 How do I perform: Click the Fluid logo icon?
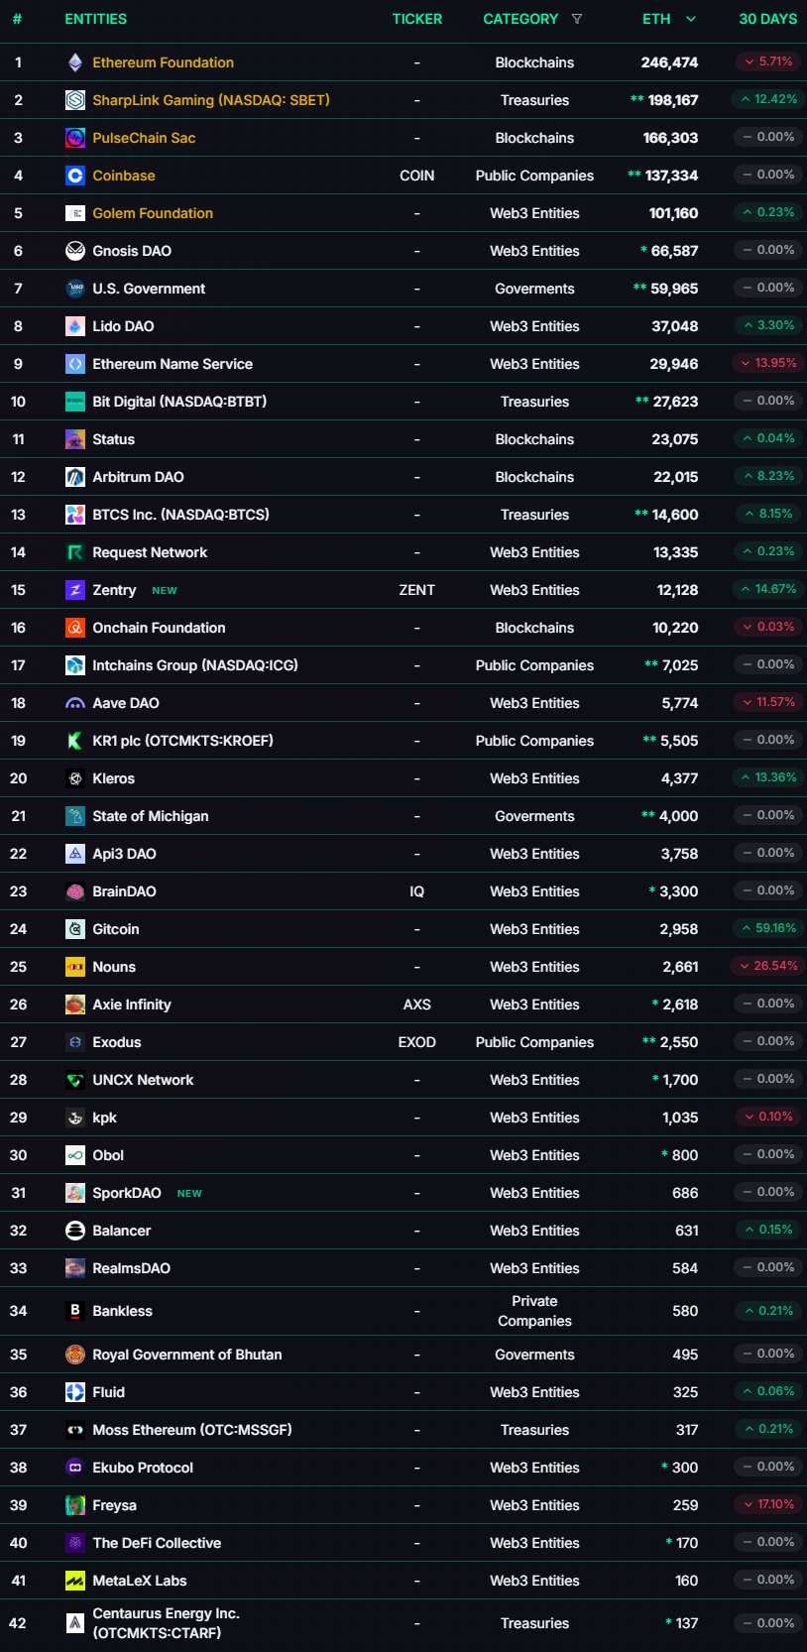click(x=75, y=1392)
